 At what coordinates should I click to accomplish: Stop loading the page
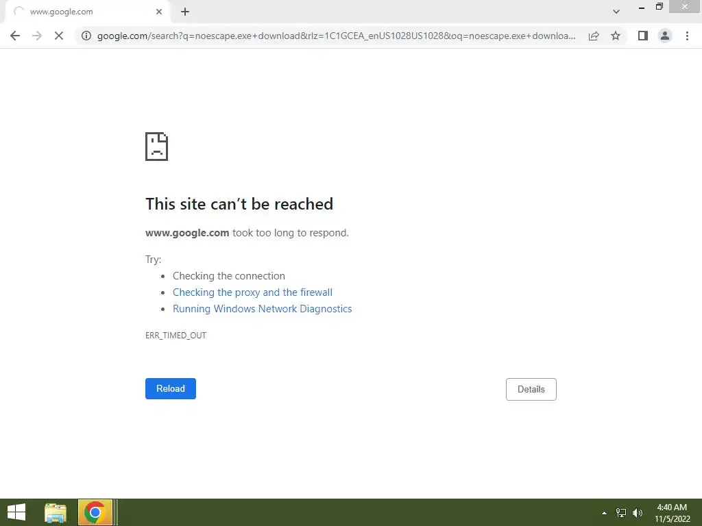point(59,36)
